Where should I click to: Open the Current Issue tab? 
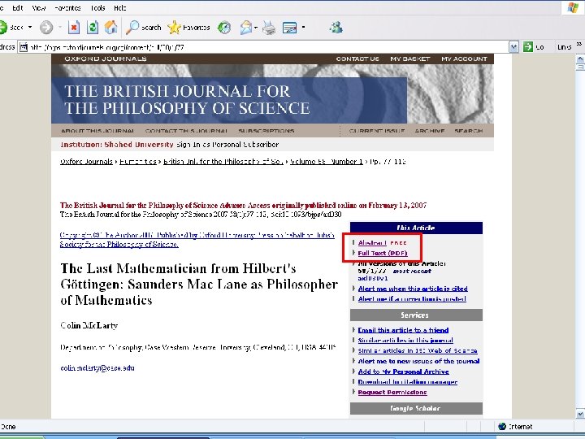(377, 131)
